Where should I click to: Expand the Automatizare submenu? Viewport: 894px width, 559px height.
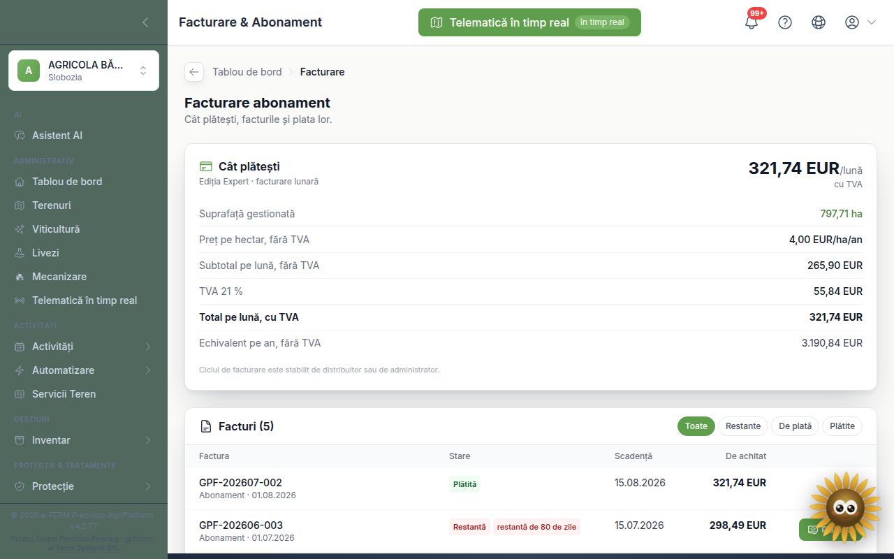[84, 370]
